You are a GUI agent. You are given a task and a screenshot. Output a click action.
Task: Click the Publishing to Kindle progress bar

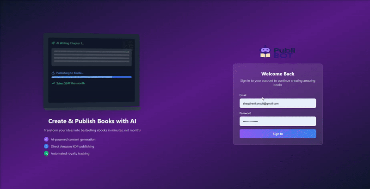tap(92, 77)
